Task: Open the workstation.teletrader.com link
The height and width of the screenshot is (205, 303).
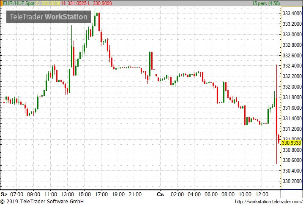Action: point(269,202)
